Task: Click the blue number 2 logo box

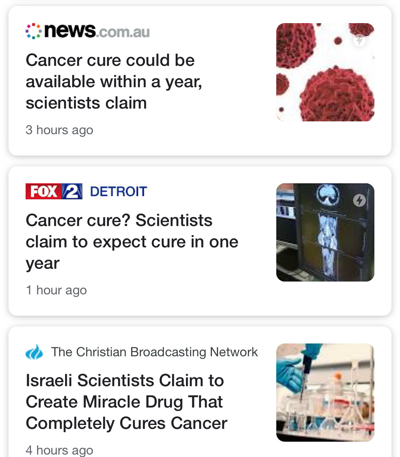Action: point(73,191)
